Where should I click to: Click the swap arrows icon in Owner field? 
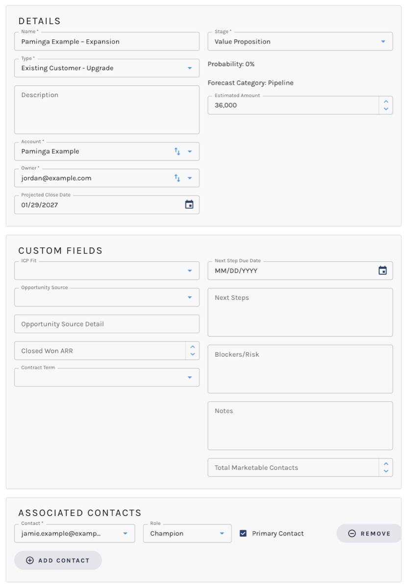[177, 178]
